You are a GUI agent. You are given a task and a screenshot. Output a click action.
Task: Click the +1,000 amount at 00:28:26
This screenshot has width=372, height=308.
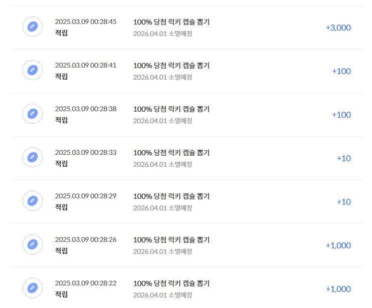click(x=338, y=246)
